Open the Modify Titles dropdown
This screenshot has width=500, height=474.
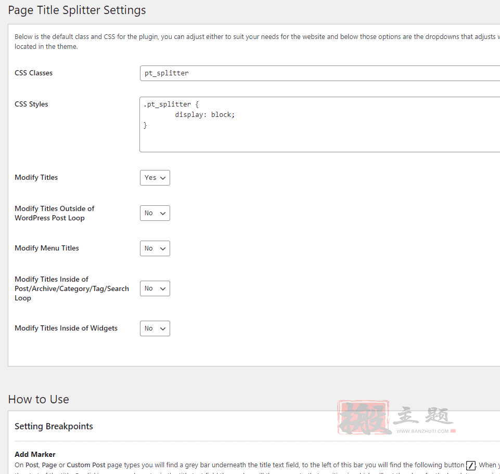click(155, 178)
